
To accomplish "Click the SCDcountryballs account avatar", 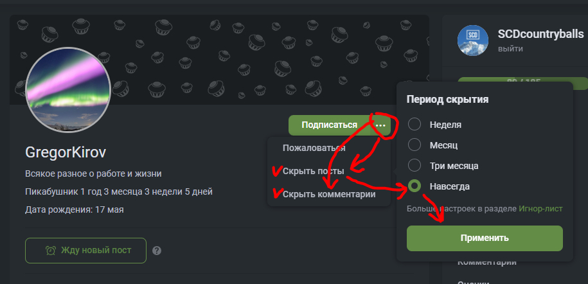I will pos(473,40).
